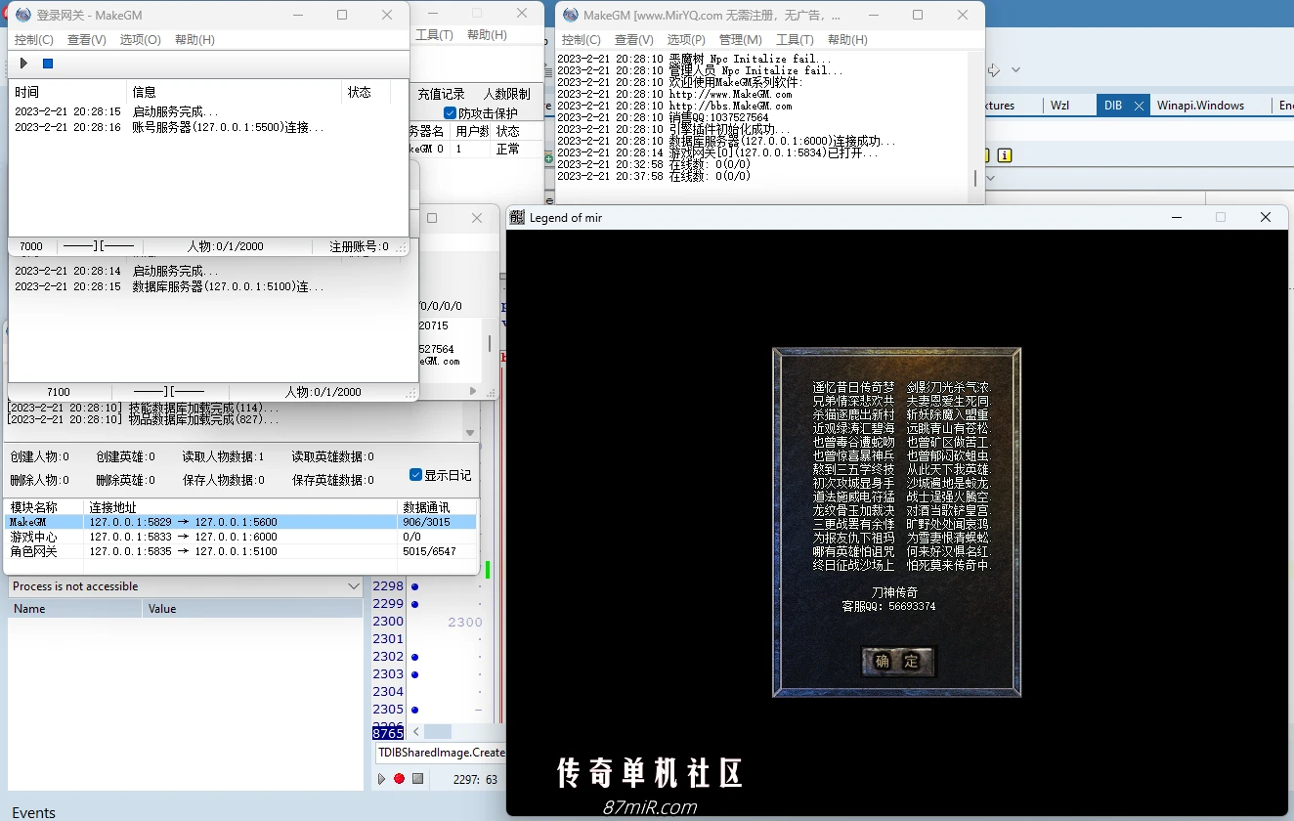Click the forward arrow icon in IDE toolbar
Viewport: 1294px width, 821px height.
point(994,70)
